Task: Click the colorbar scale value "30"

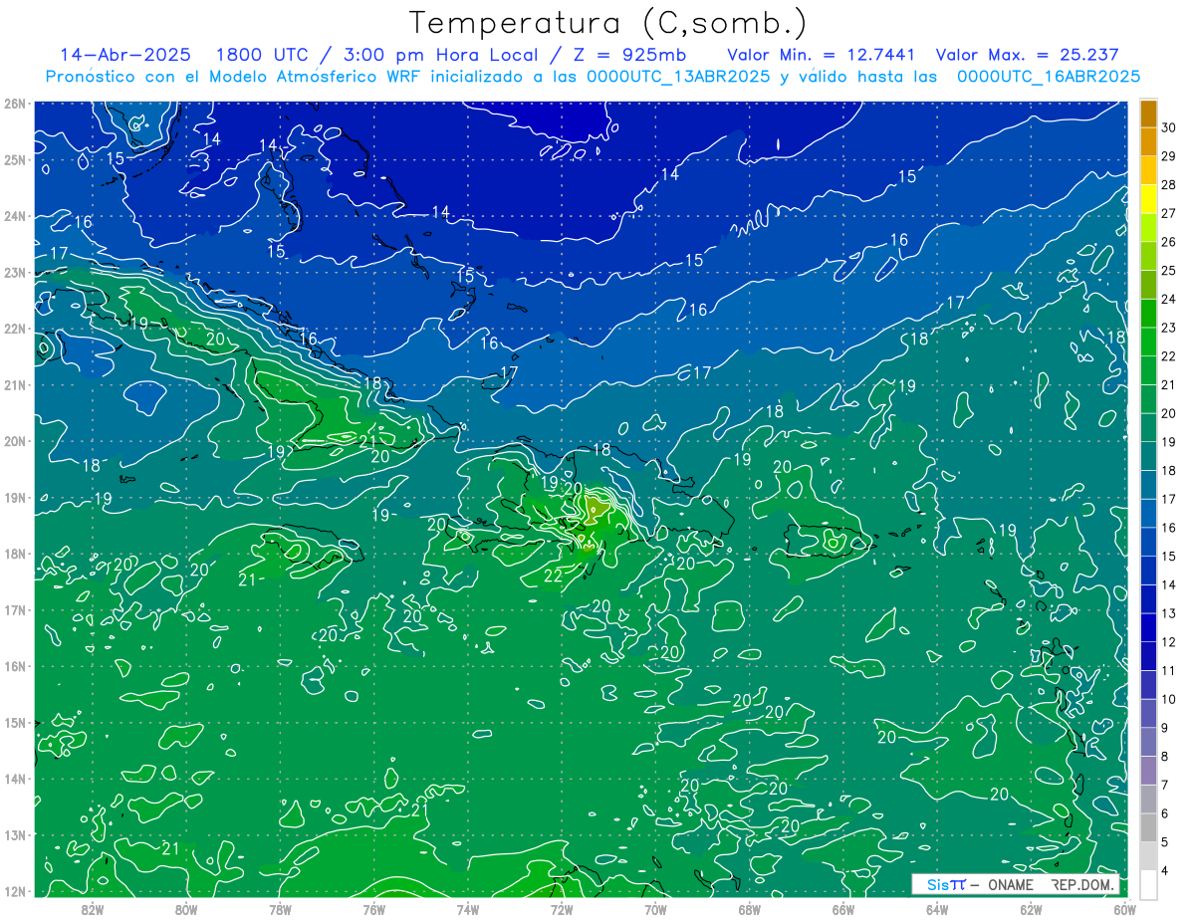Action: [1169, 127]
